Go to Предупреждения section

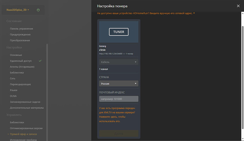click(20, 35)
